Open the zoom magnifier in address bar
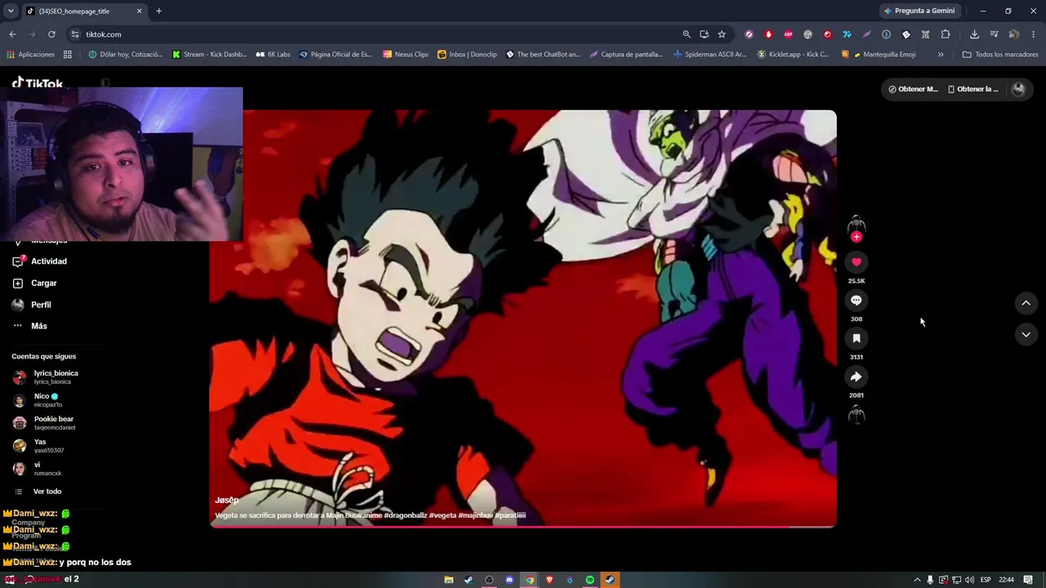The height and width of the screenshot is (588, 1046). click(686, 34)
